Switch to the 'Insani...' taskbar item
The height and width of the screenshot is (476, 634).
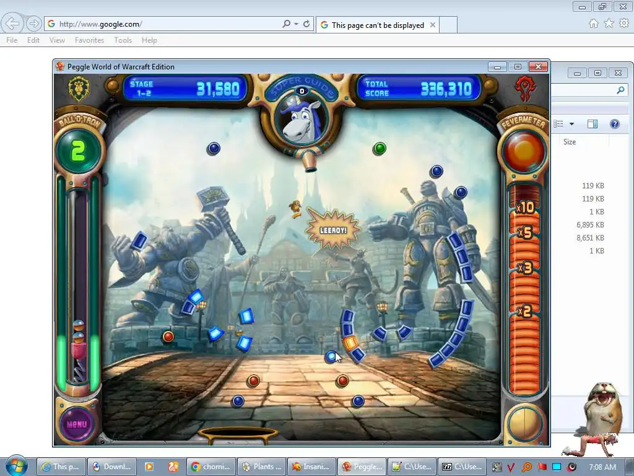pos(312,467)
